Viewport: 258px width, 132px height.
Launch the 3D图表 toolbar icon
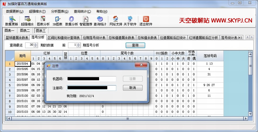tap(57, 21)
